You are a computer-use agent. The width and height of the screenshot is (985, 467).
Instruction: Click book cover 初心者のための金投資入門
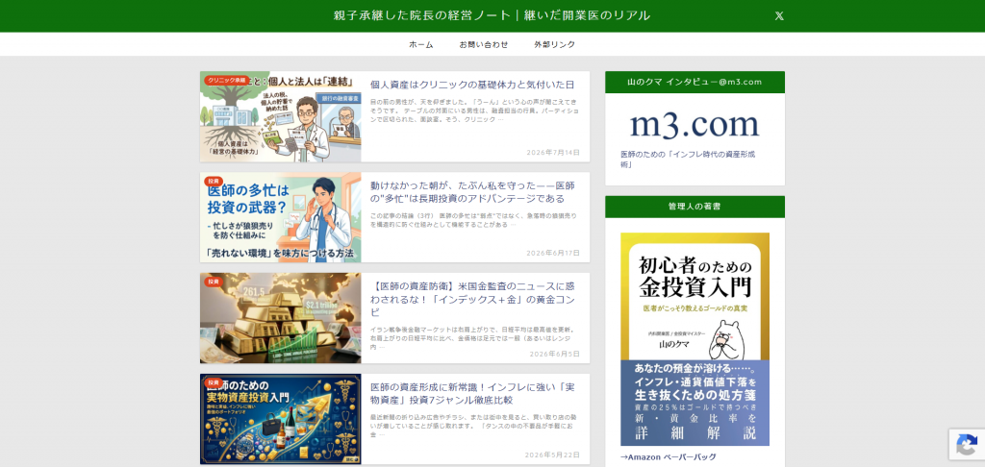pyautogui.click(x=695, y=339)
